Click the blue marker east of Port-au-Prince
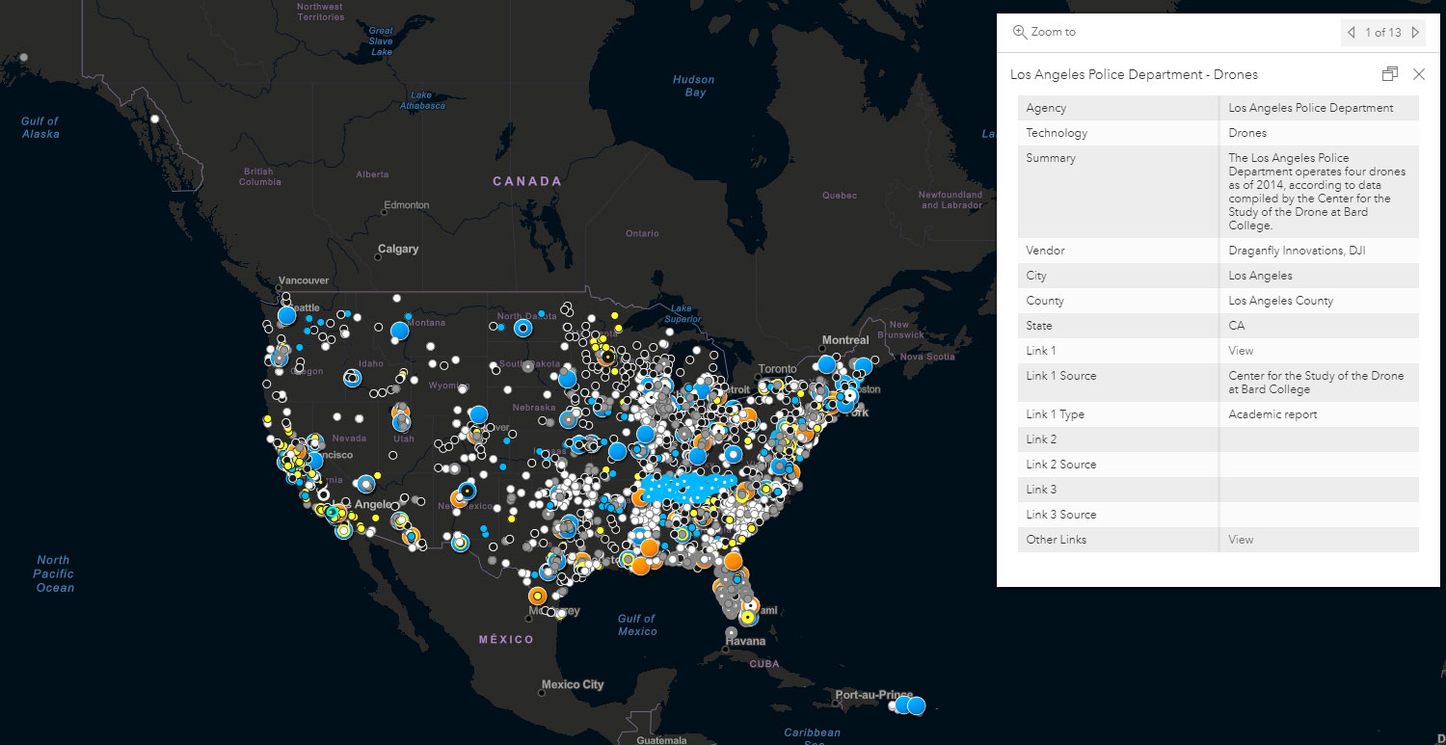Image resolution: width=1446 pixels, height=745 pixels. pyautogui.click(x=916, y=705)
